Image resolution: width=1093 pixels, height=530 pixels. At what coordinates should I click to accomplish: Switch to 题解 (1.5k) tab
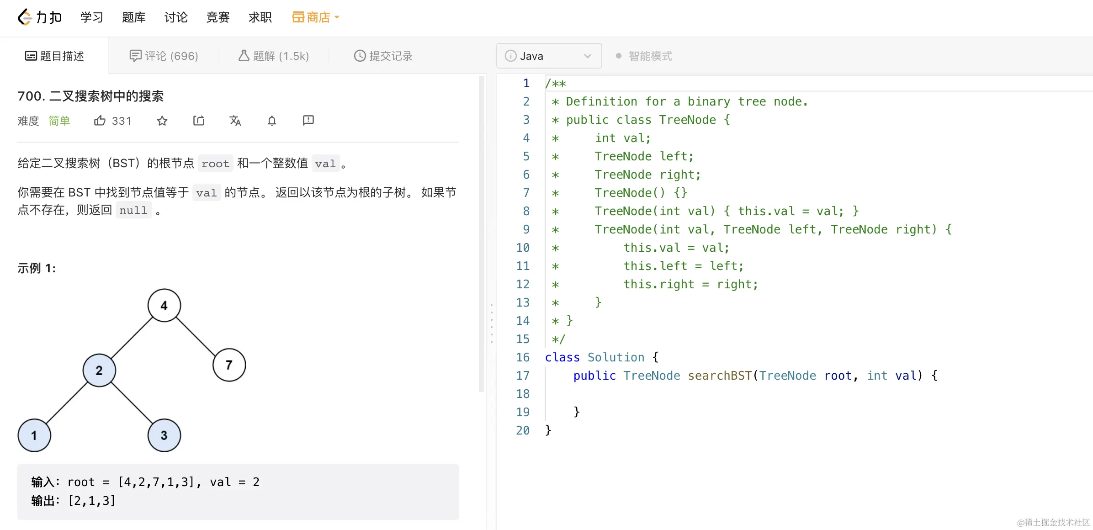(x=273, y=56)
